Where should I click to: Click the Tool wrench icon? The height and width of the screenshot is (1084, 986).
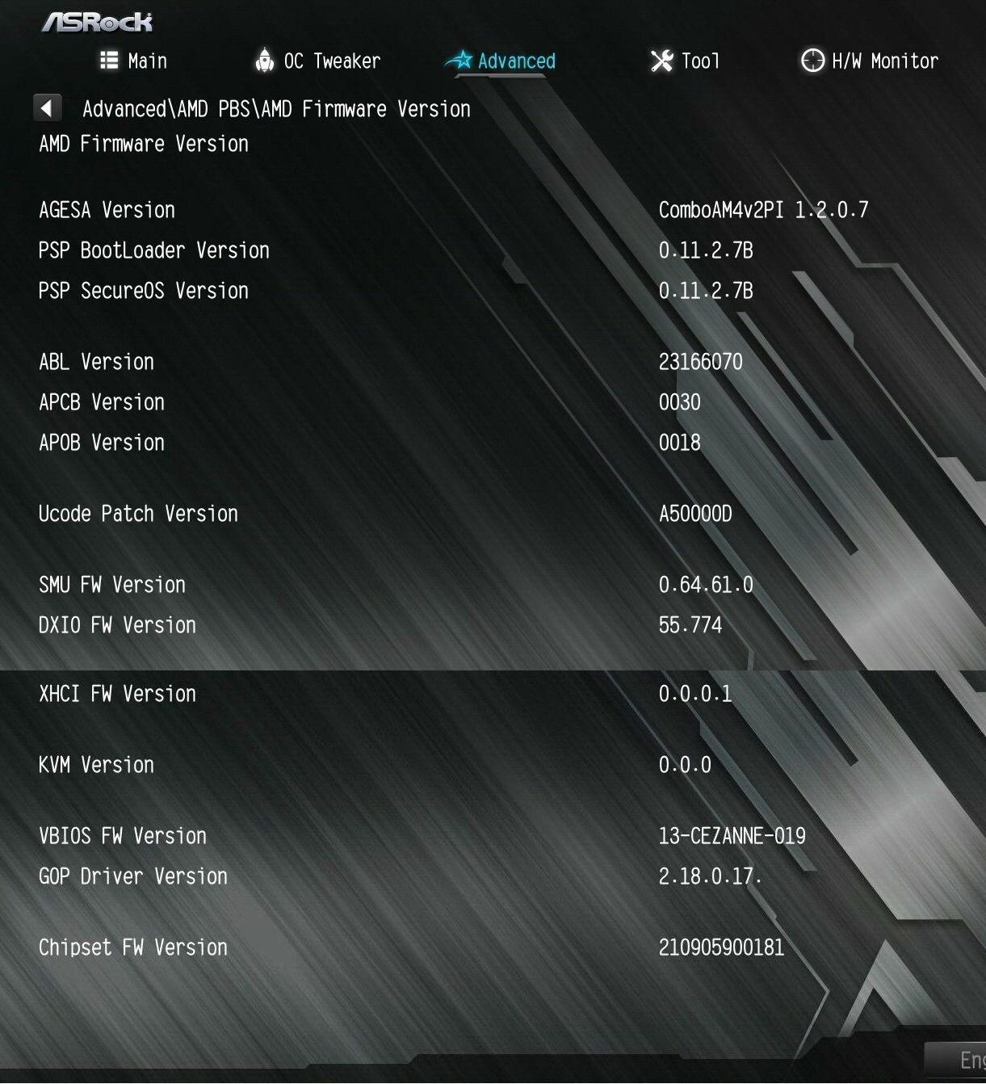point(661,61)
